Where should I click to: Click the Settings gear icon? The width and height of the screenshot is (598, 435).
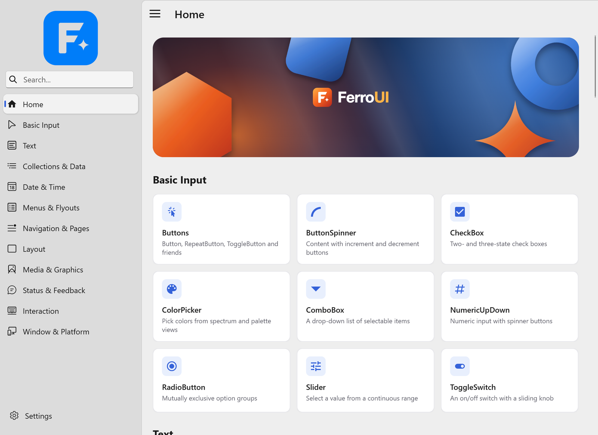[14, 416]
